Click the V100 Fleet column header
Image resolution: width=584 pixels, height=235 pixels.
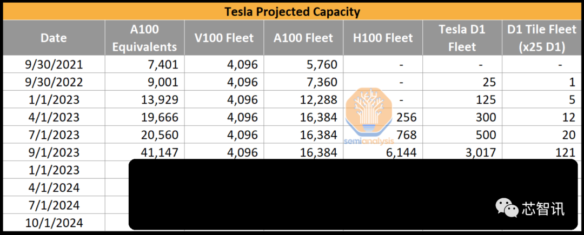(224, 38)
